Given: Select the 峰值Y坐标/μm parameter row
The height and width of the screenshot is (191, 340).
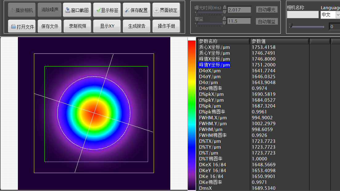Looking at the screenshot, I should pyautogui.click(x=214, y=65).
